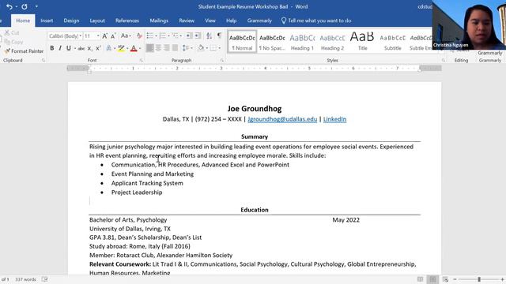Toggle Align Right

(x=167, y=48)
